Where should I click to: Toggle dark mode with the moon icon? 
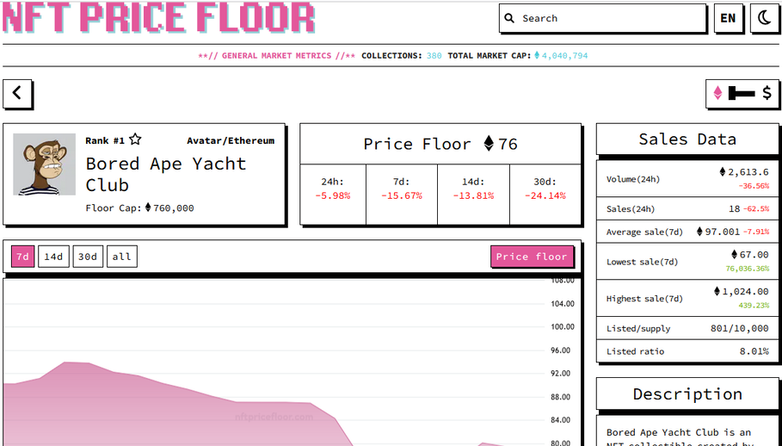coord(764,18)
